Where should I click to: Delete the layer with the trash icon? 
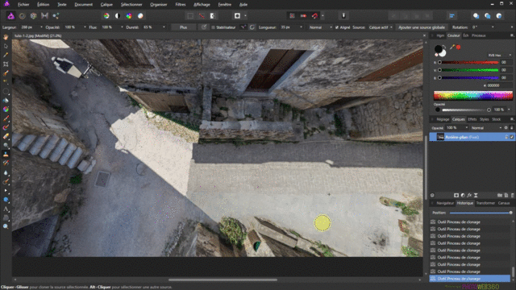click(513, 195)
